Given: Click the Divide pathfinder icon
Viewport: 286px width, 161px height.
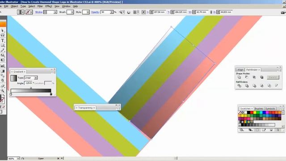Looking at the screenshot, I should [x=239, y=85].
